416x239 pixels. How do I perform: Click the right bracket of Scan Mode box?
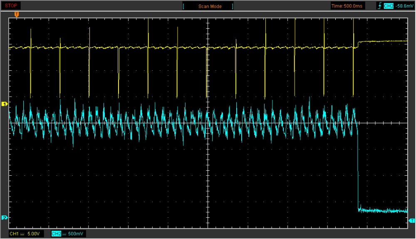coord(233,6)
